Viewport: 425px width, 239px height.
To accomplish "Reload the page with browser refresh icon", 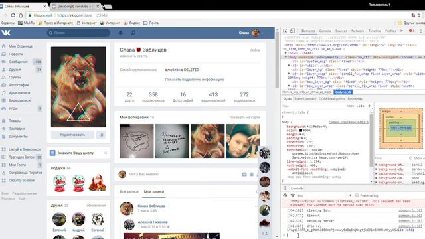I will click(x=13, y=15).
